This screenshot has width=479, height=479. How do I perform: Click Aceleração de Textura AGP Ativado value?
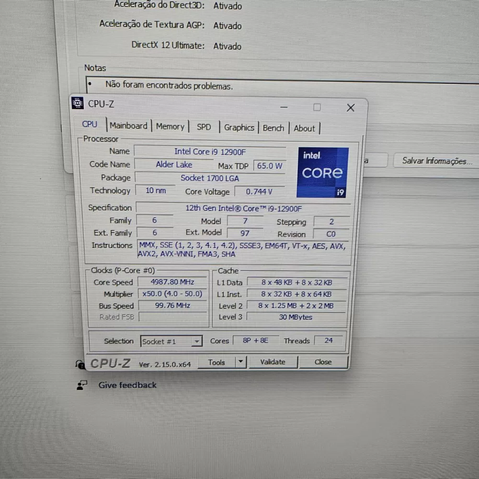tap(227, 26)
